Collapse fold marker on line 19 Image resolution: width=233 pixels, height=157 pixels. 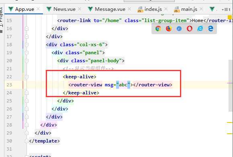coord(27,53)
